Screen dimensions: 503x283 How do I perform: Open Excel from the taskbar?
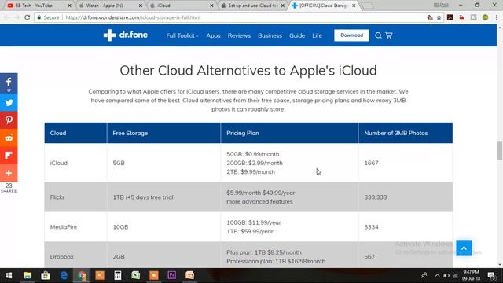tap(136, 275)
